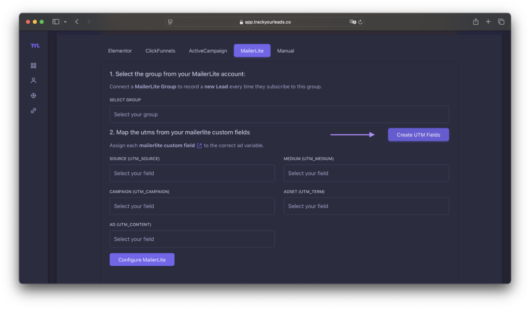
Task: Click the heading '2. Map the utms from your mailerlite custom fields'
Action: point(180,132)
